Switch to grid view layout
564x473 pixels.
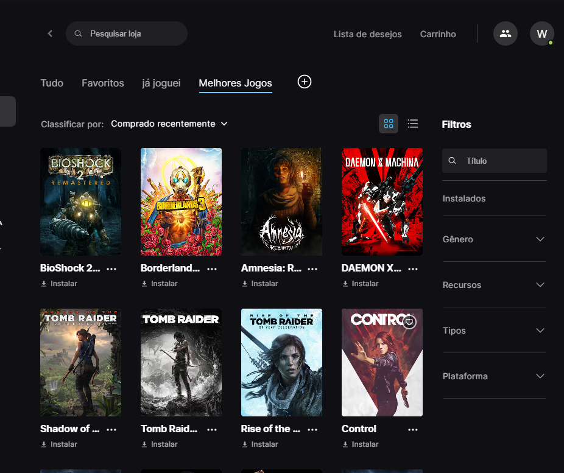[x=389, y=124]
